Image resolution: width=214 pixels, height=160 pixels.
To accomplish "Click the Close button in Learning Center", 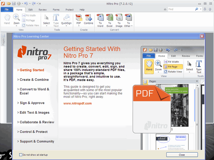I will (182, 155).
